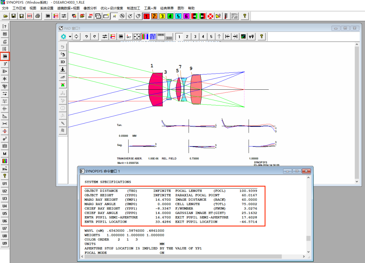Click the up arrow in PAD toolbar
The width and height of the screenshot is (365, 263).
coord(219,37)
